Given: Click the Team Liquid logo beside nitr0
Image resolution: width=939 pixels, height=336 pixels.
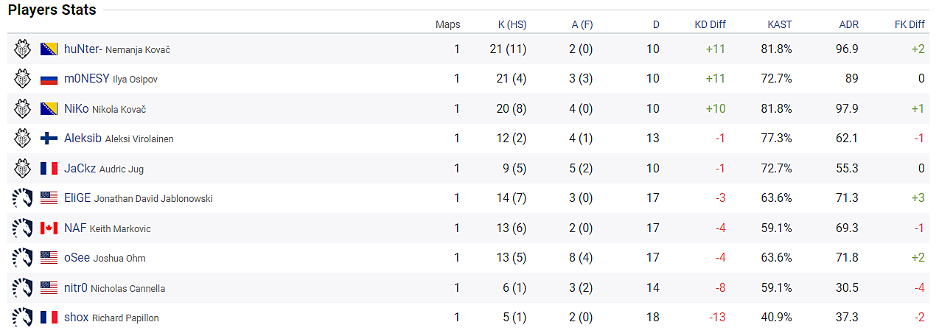Looking at the screenshot, I should (x=22, y=288).
